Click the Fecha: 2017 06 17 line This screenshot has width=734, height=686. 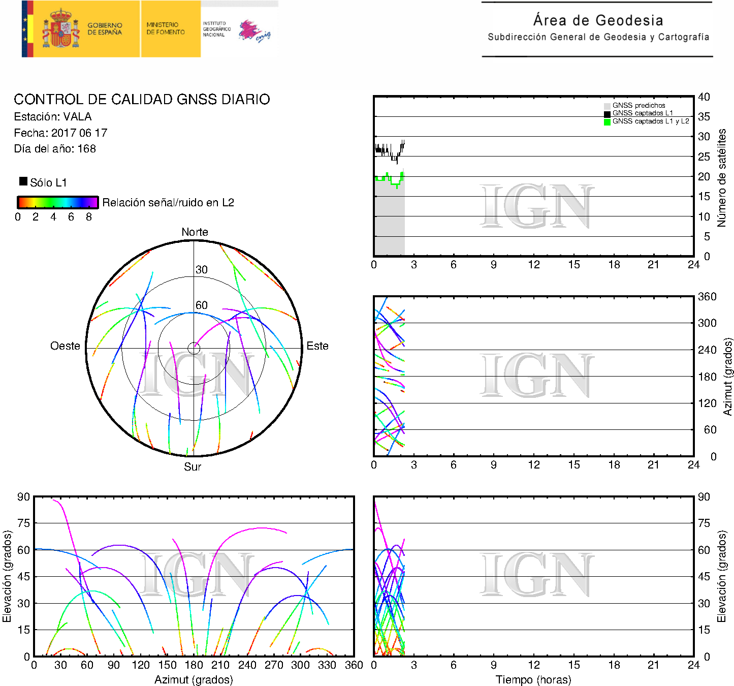[60, 133]
